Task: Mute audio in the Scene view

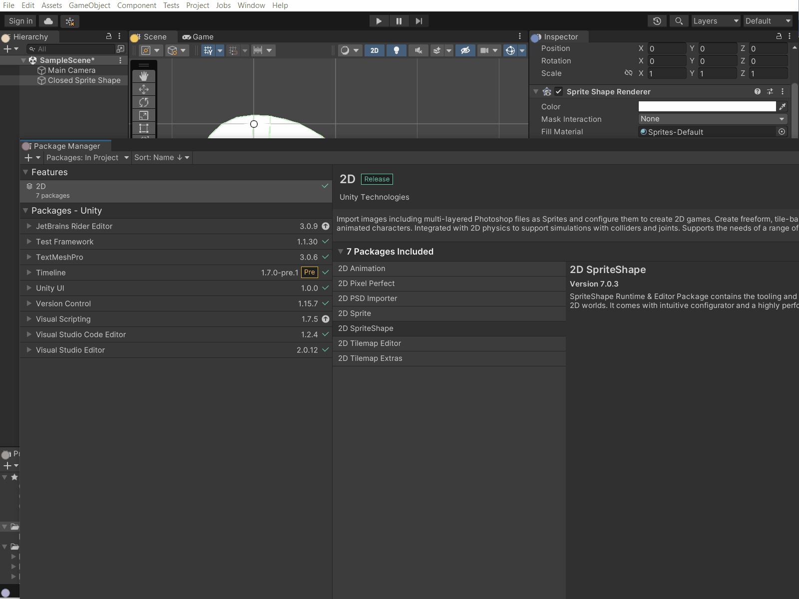Action: tap(419, 50)
